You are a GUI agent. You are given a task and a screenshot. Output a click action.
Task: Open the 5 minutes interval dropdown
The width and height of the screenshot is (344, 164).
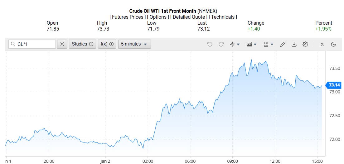134,44
